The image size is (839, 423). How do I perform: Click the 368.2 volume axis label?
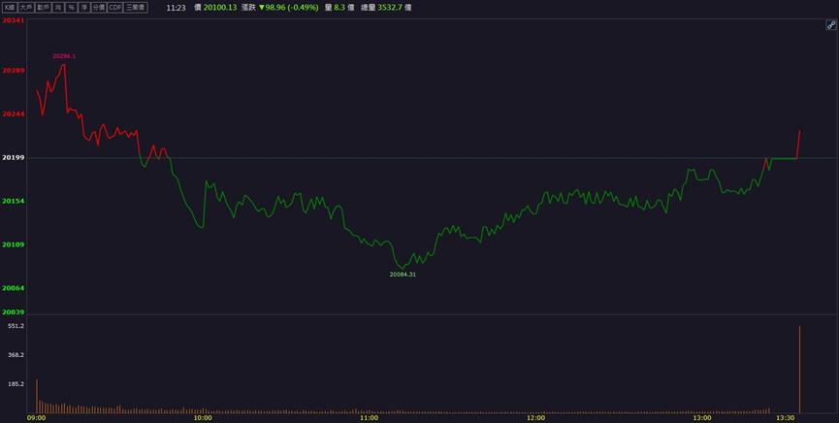[x=16, y=354]
